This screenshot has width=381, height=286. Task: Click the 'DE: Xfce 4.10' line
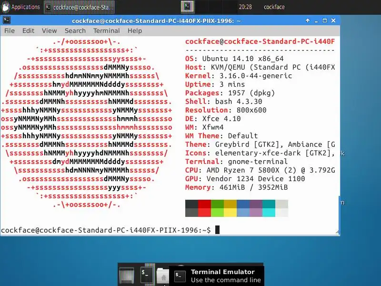(x=213, y=119)
